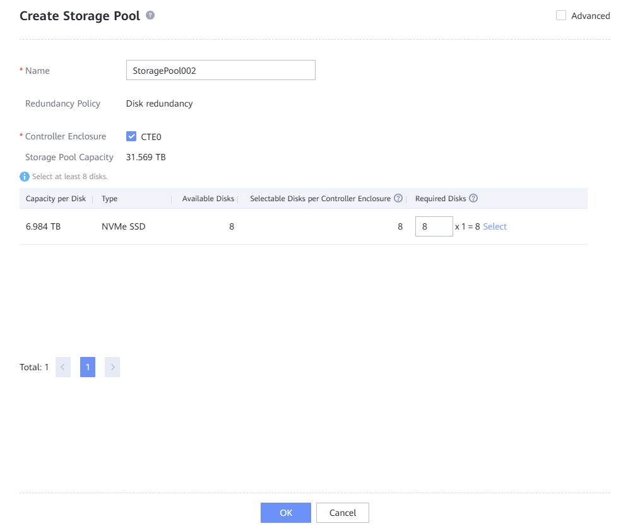
Task: Click the help icon beside Create Storage Pool
Action: [x=150, y=16]
